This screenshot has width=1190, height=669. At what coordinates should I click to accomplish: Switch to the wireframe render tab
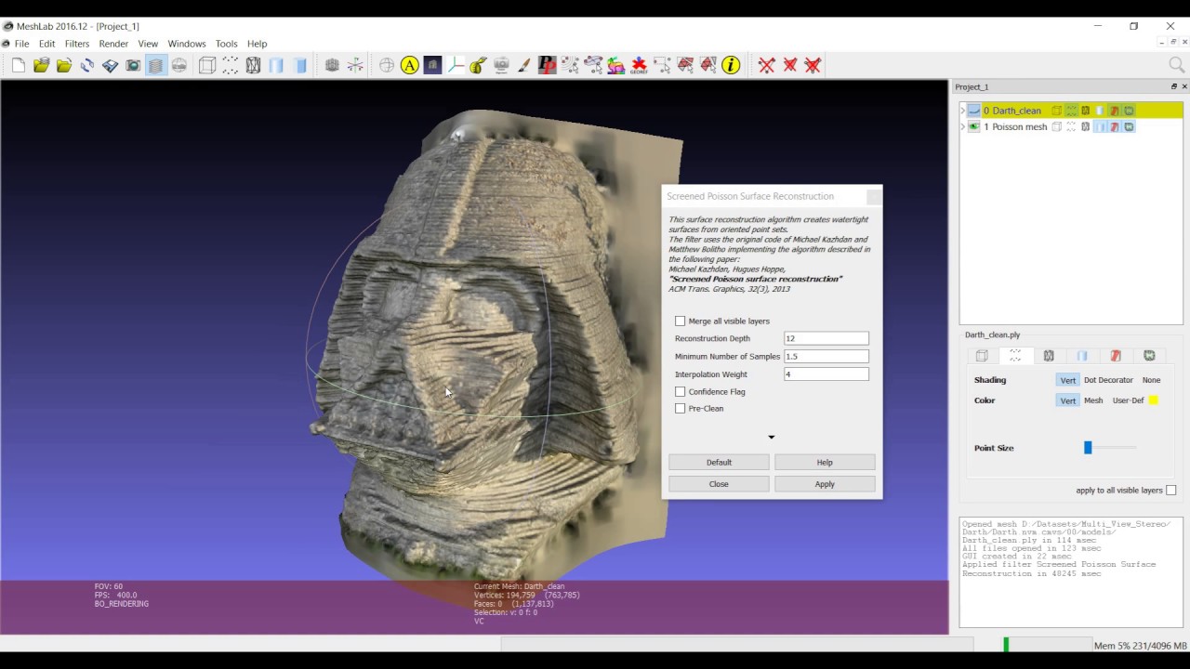(1049, 356)
